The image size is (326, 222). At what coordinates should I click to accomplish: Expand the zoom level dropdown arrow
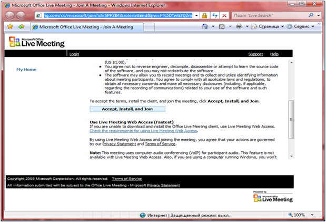pos(312,215)
